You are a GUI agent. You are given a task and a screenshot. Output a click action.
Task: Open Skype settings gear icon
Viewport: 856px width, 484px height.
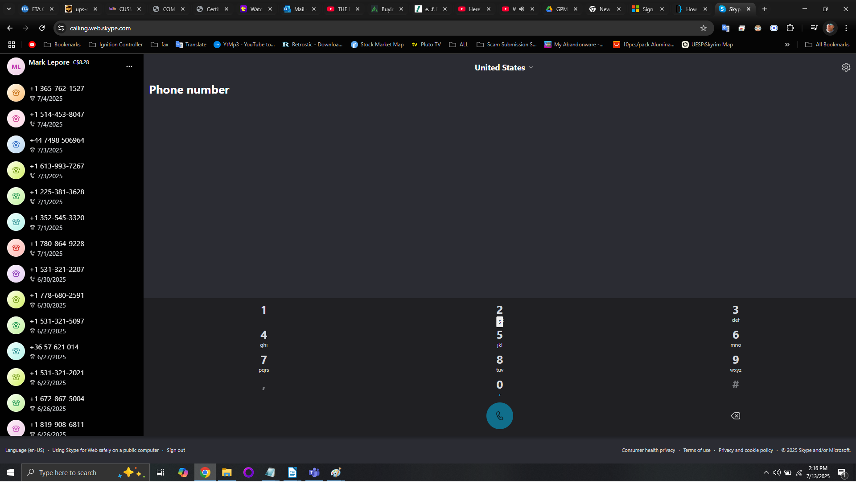pos(846,67)
